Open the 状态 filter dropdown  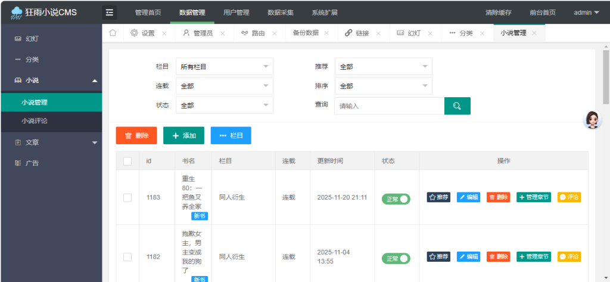225,105
